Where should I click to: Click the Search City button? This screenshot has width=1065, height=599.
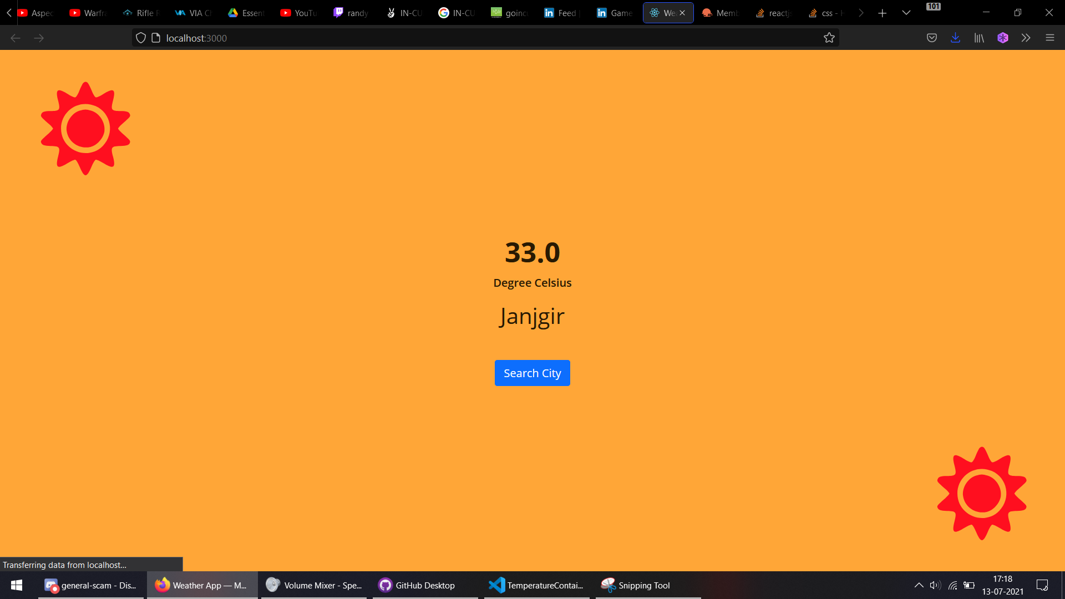(532, 373)
